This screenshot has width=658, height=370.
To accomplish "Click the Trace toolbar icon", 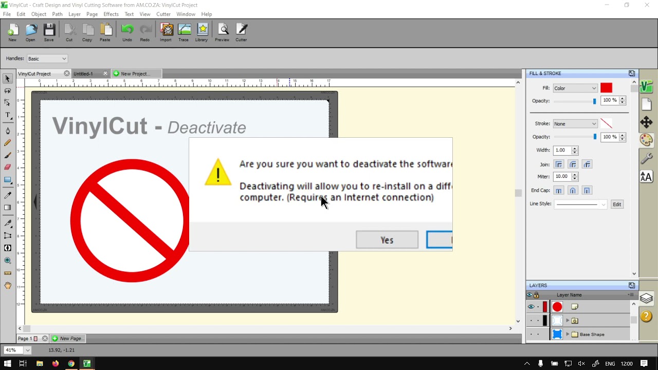I will (x=184, y=33).
